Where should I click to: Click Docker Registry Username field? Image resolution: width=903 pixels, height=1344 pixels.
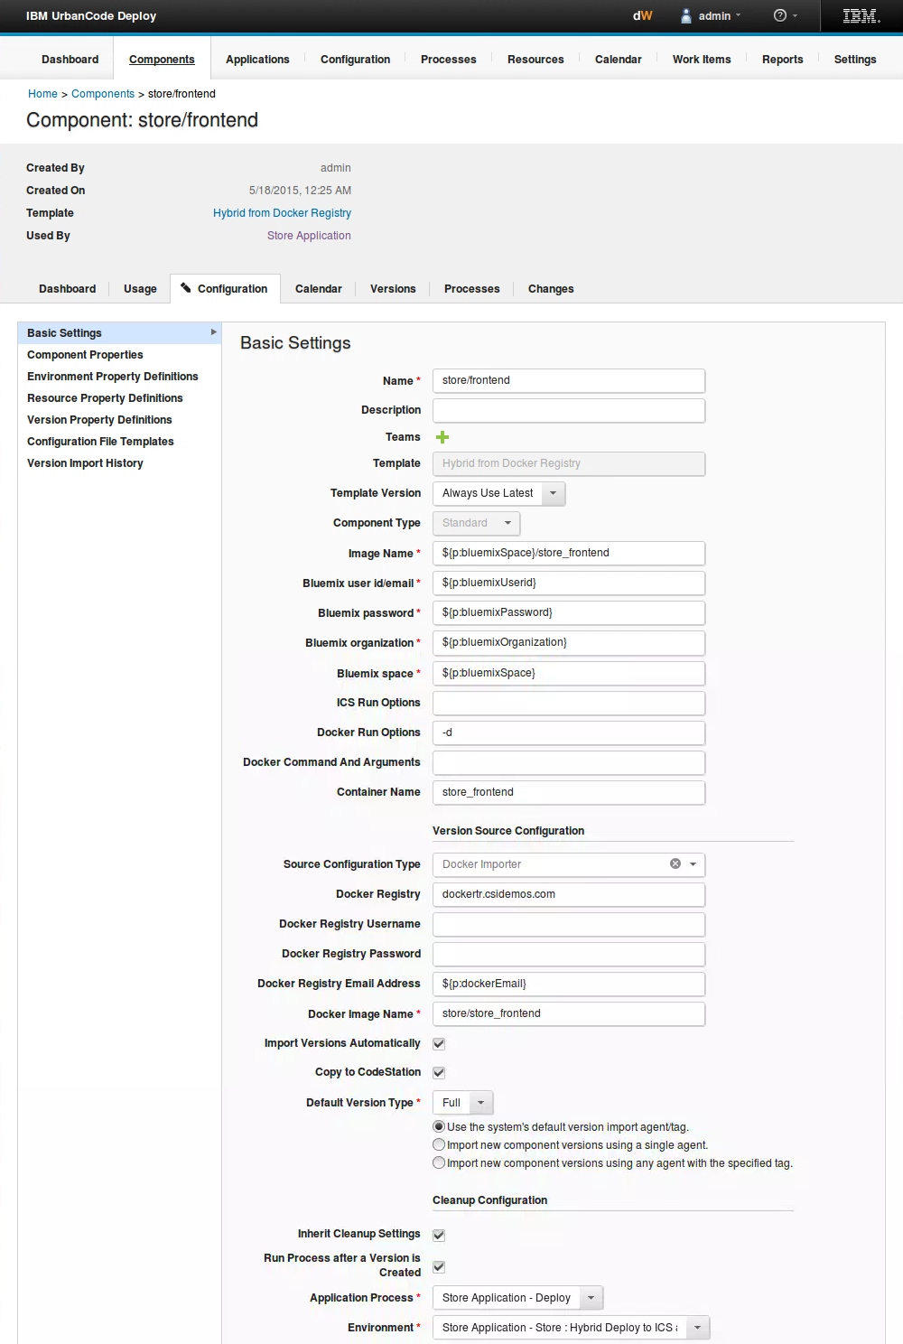569,924
